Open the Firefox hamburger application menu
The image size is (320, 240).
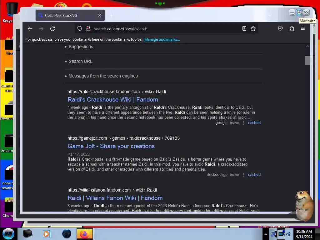(x=302, y=28)
